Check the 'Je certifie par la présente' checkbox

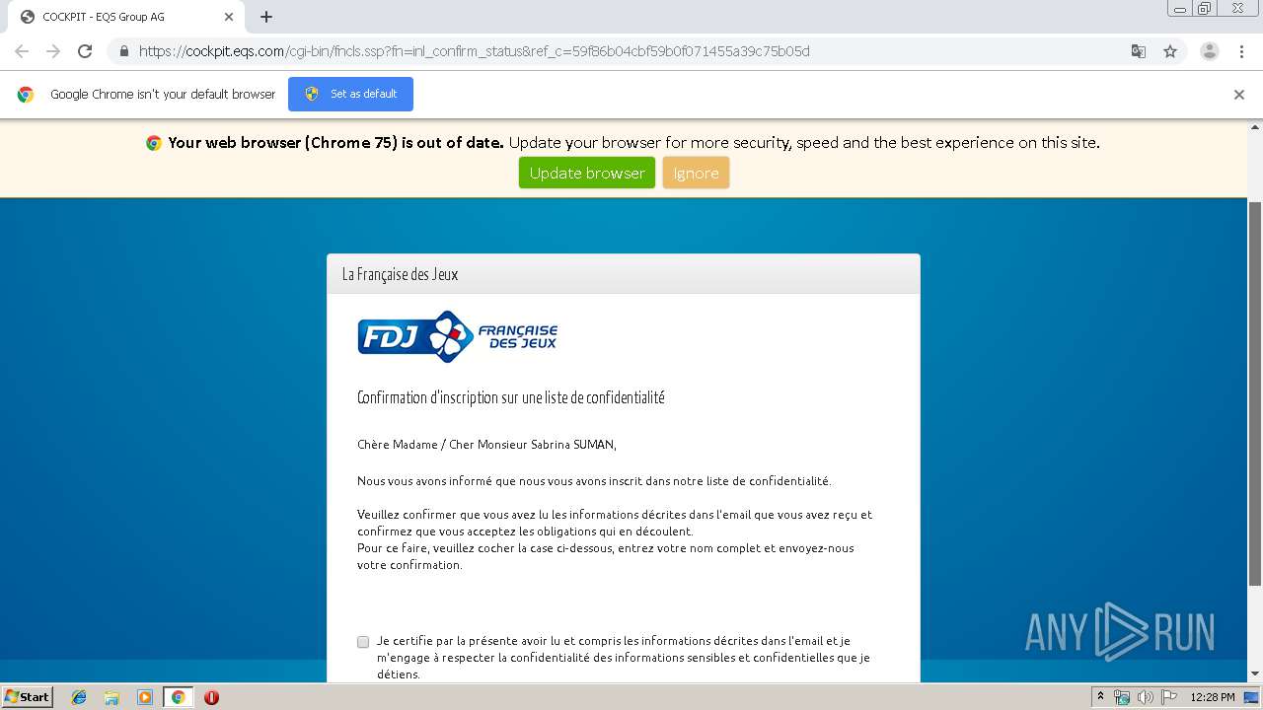click(363, 642)
